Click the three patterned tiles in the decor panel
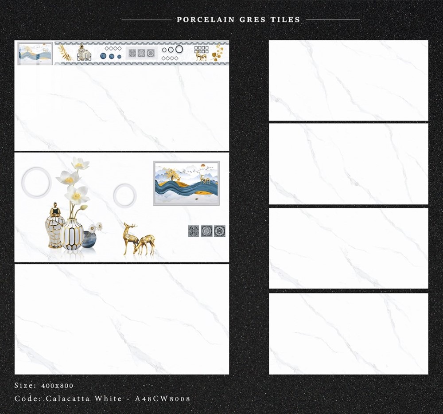The image size is (443, 414). click(x=207, y=231)
